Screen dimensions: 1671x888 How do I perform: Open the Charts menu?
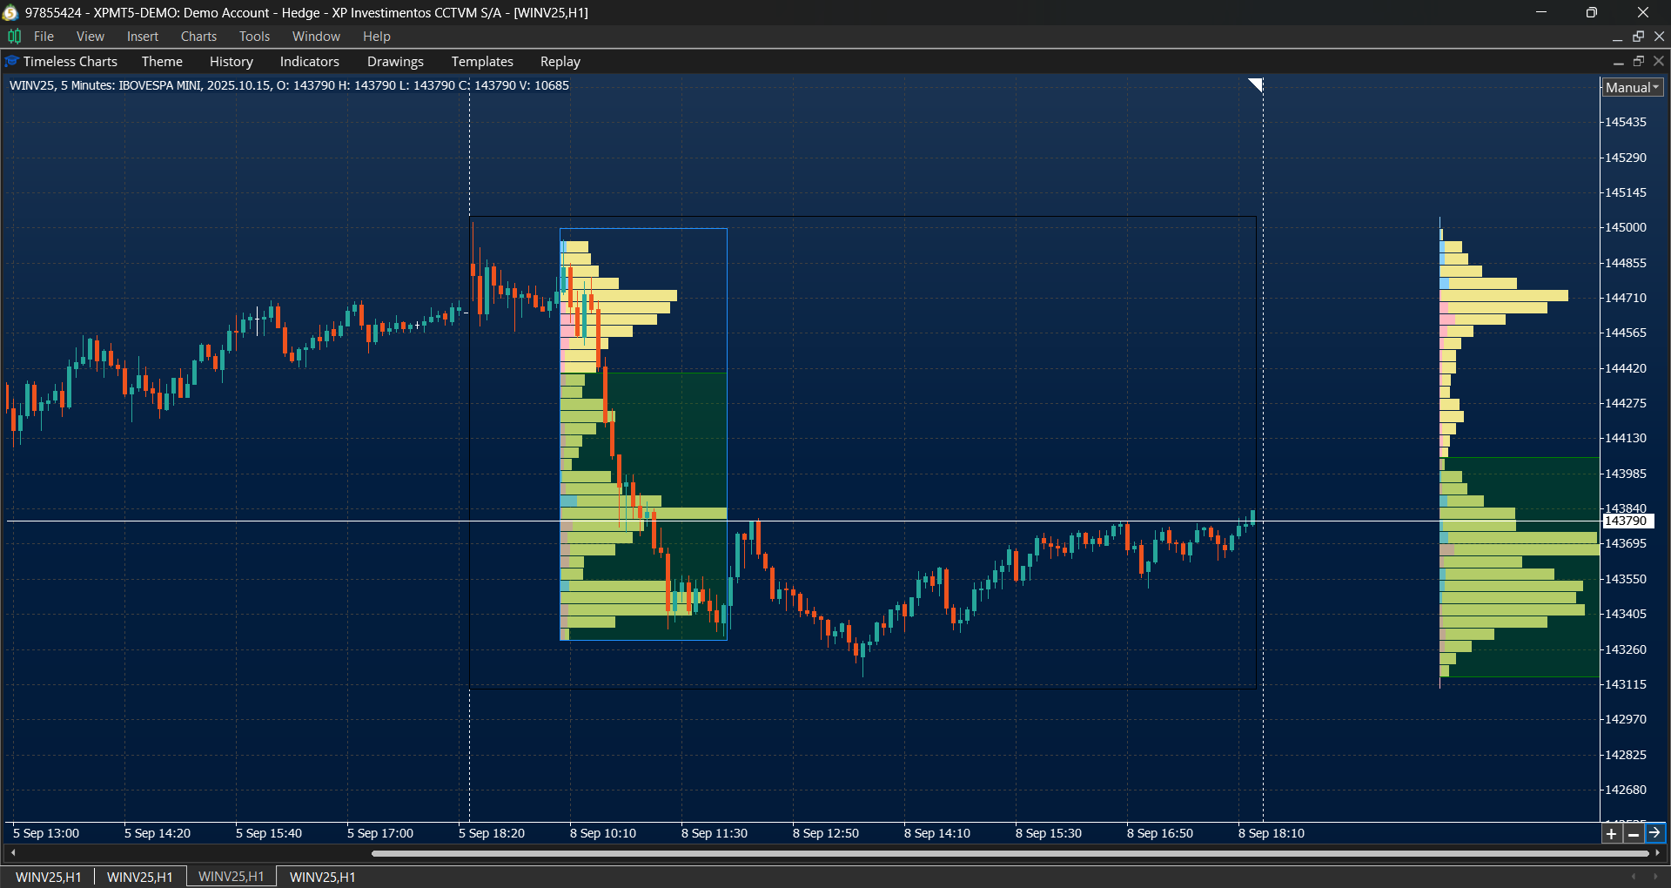[198, 36]
